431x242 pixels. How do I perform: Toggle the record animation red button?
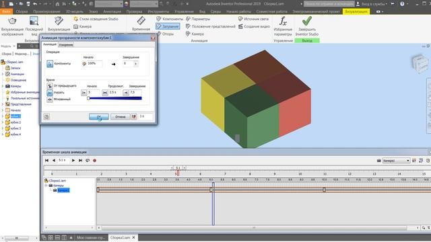coord(94,161)
